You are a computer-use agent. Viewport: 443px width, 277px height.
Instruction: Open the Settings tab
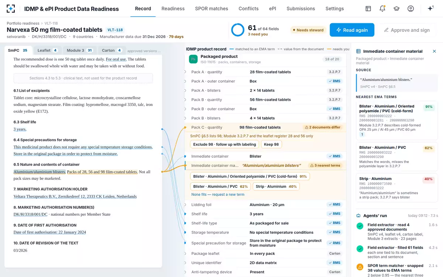coord(335,8)
